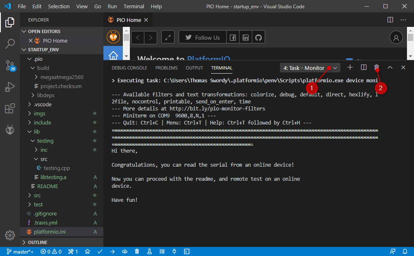Click the Follow Us Twitter button
414x256 pixels.
pos(203,38)
